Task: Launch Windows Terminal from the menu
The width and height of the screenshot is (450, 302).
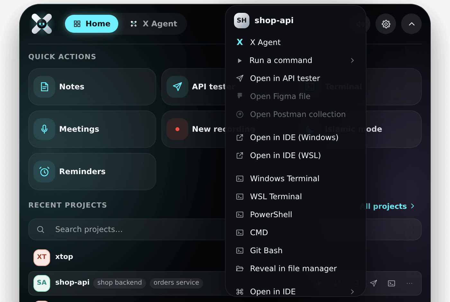Action: pyautogui.click(x=296, y=179)
